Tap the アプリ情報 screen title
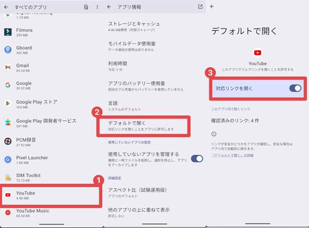Screen dimensions: 309x228 point(129,7)
